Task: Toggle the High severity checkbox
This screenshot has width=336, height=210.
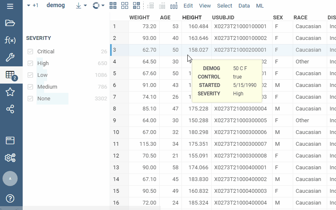Action: (30, 63)
